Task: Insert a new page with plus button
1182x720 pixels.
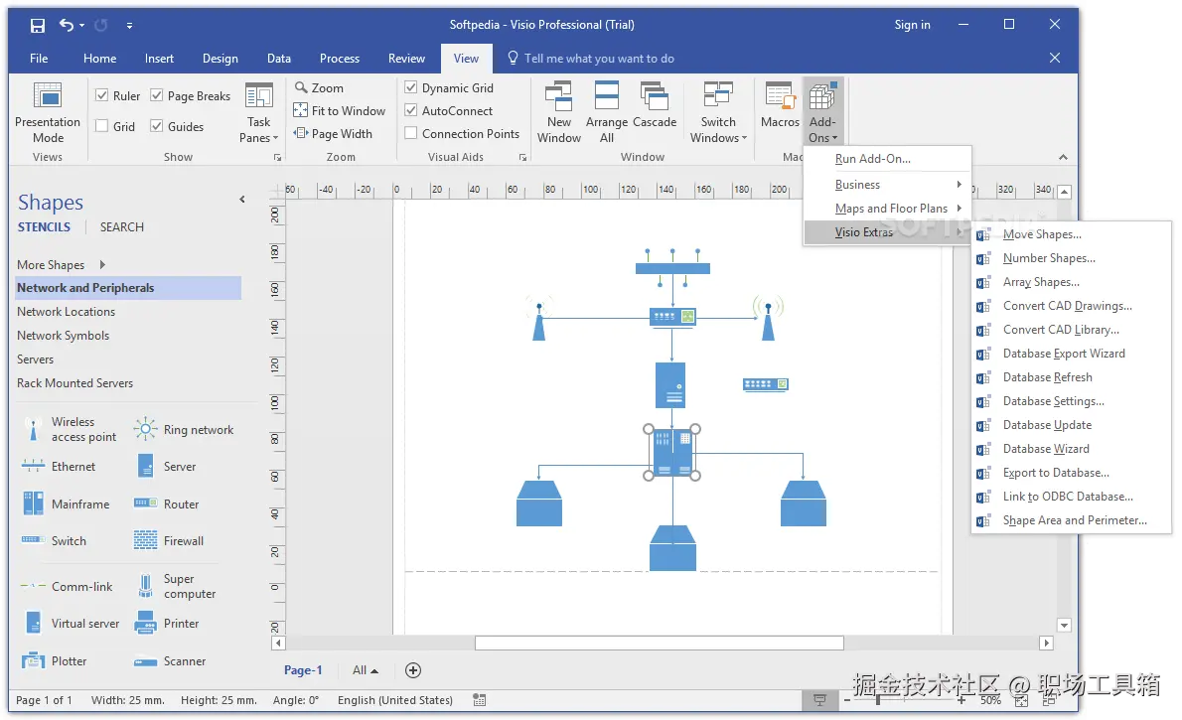Action: point(413,670)
